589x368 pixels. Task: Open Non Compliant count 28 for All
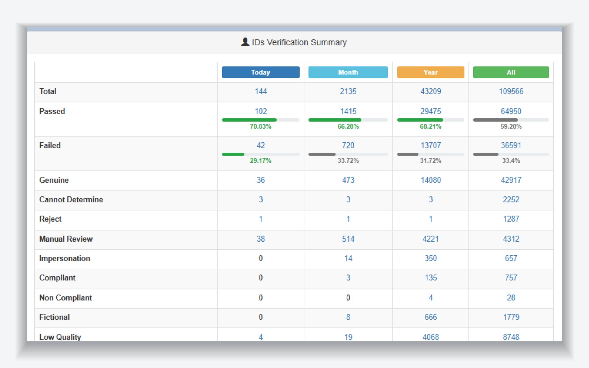(x=511, y=298)
